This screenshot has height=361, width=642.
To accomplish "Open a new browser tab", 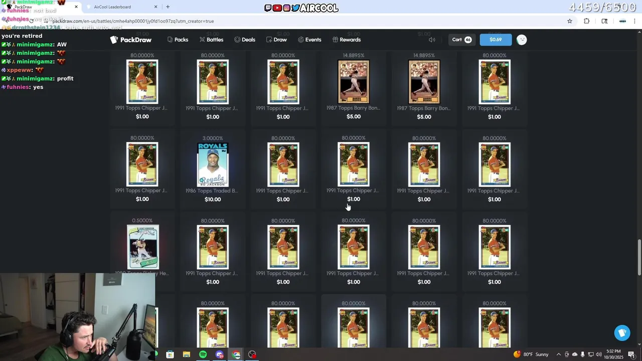I will tap(168, 7).
